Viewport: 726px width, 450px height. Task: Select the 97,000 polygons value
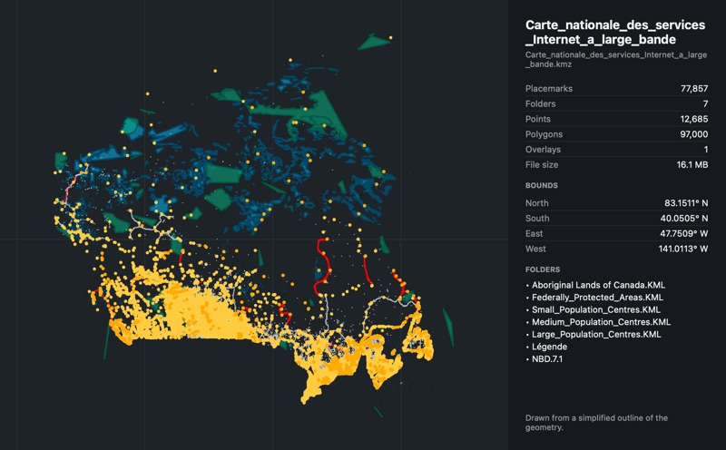click(693, 134)
